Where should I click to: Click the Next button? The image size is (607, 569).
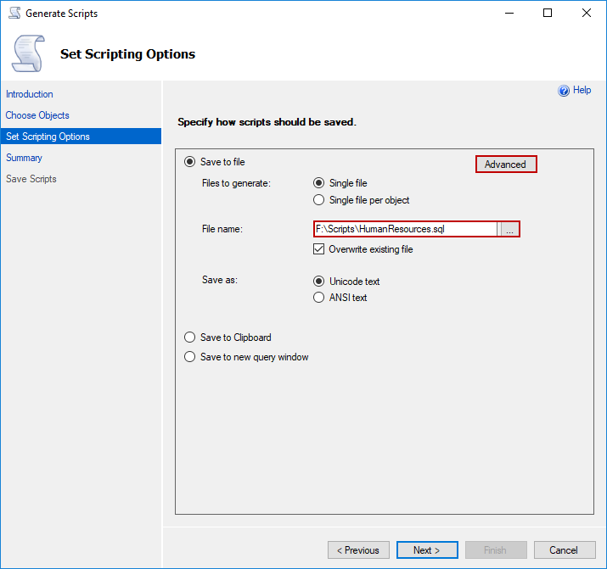tap(427, 550)
